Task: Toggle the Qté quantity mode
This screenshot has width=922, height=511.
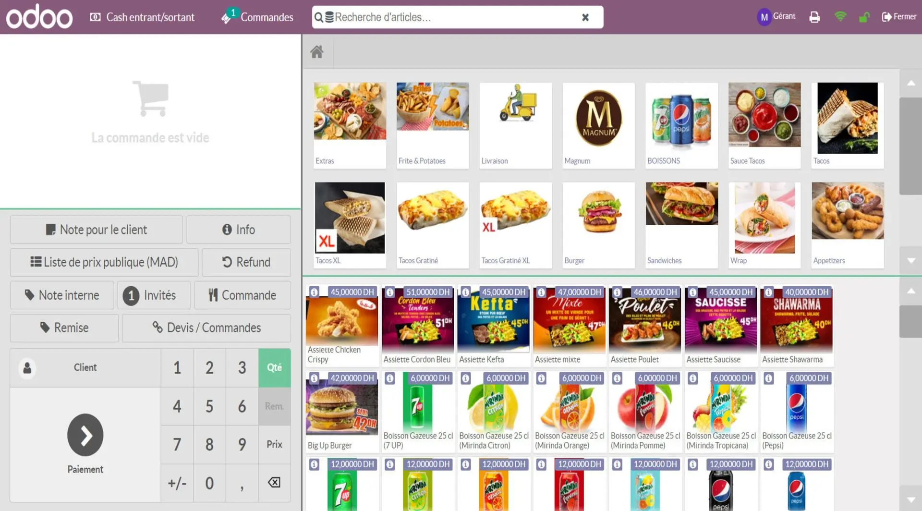Action: [274, 367]
